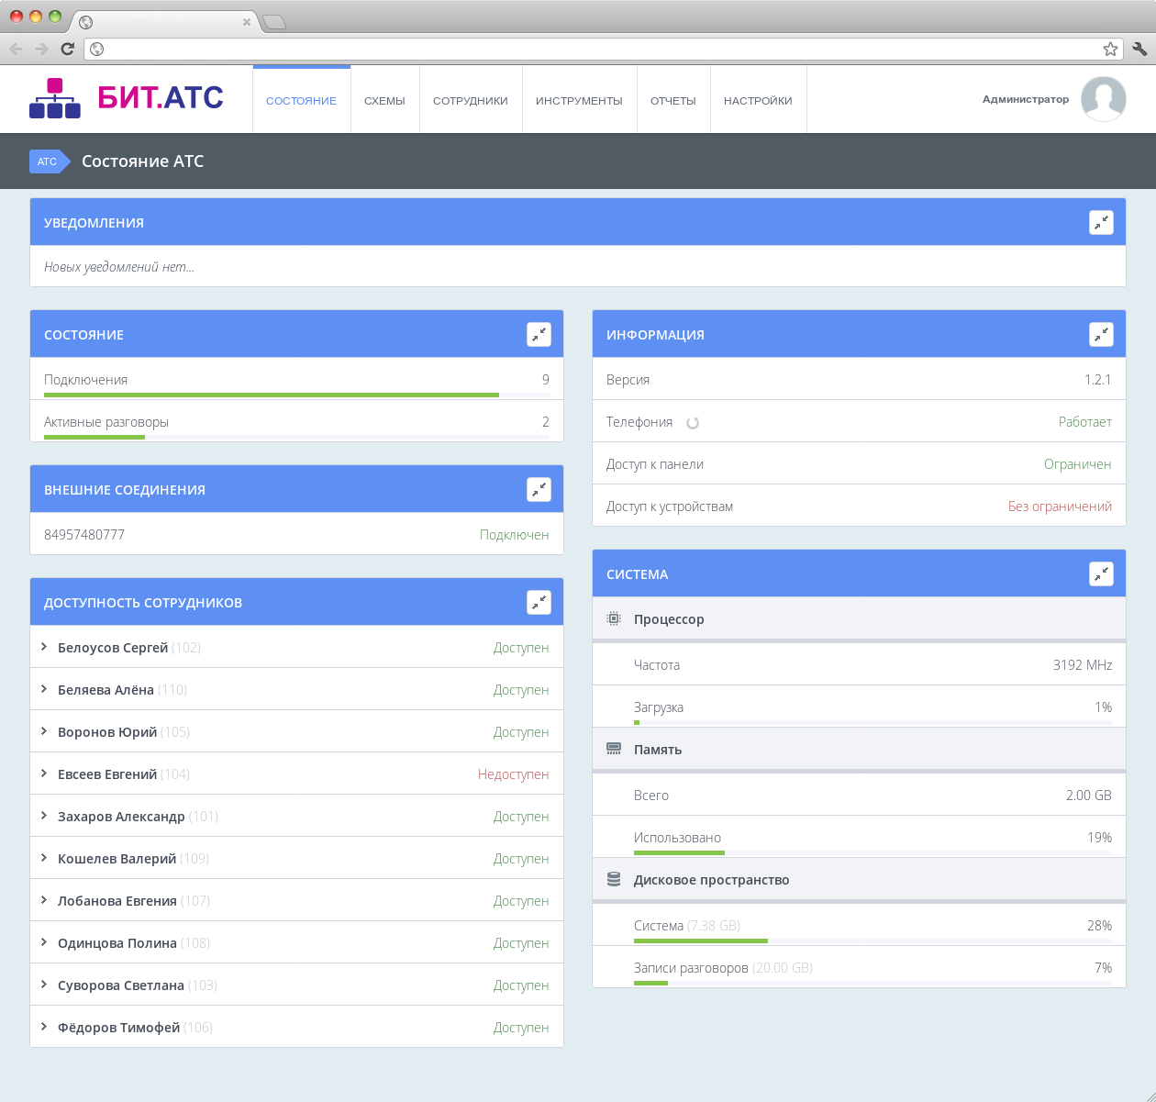Viewport: 1156px width, 1102px height.
Task: Expand details for Белоусов Сергей
Action: (x=45, y=647)
